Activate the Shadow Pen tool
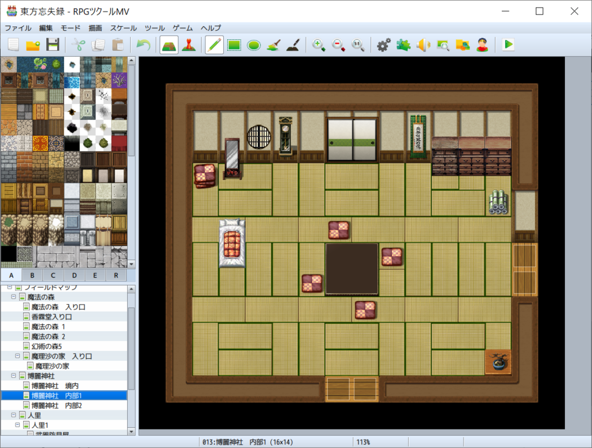592x448 pixels. point(293,45)
